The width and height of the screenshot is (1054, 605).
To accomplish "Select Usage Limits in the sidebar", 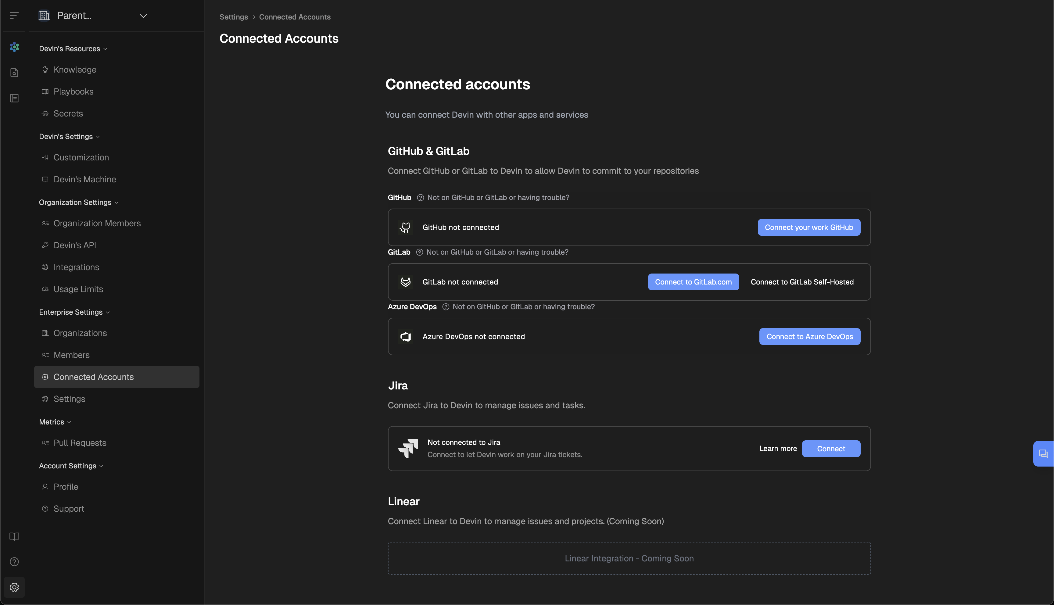I will coord(78,289).
